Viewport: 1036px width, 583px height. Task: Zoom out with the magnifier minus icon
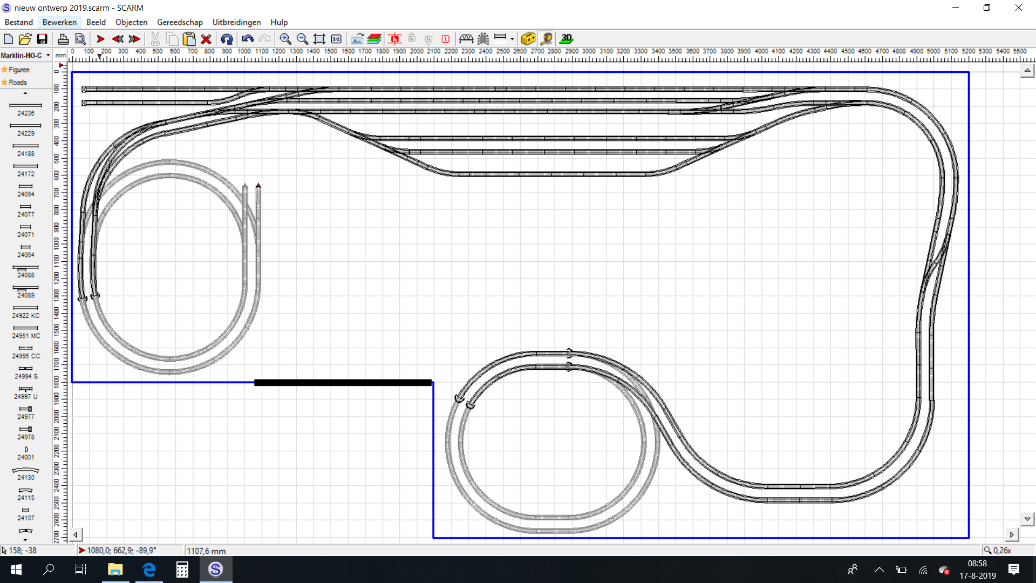(302, 39)
